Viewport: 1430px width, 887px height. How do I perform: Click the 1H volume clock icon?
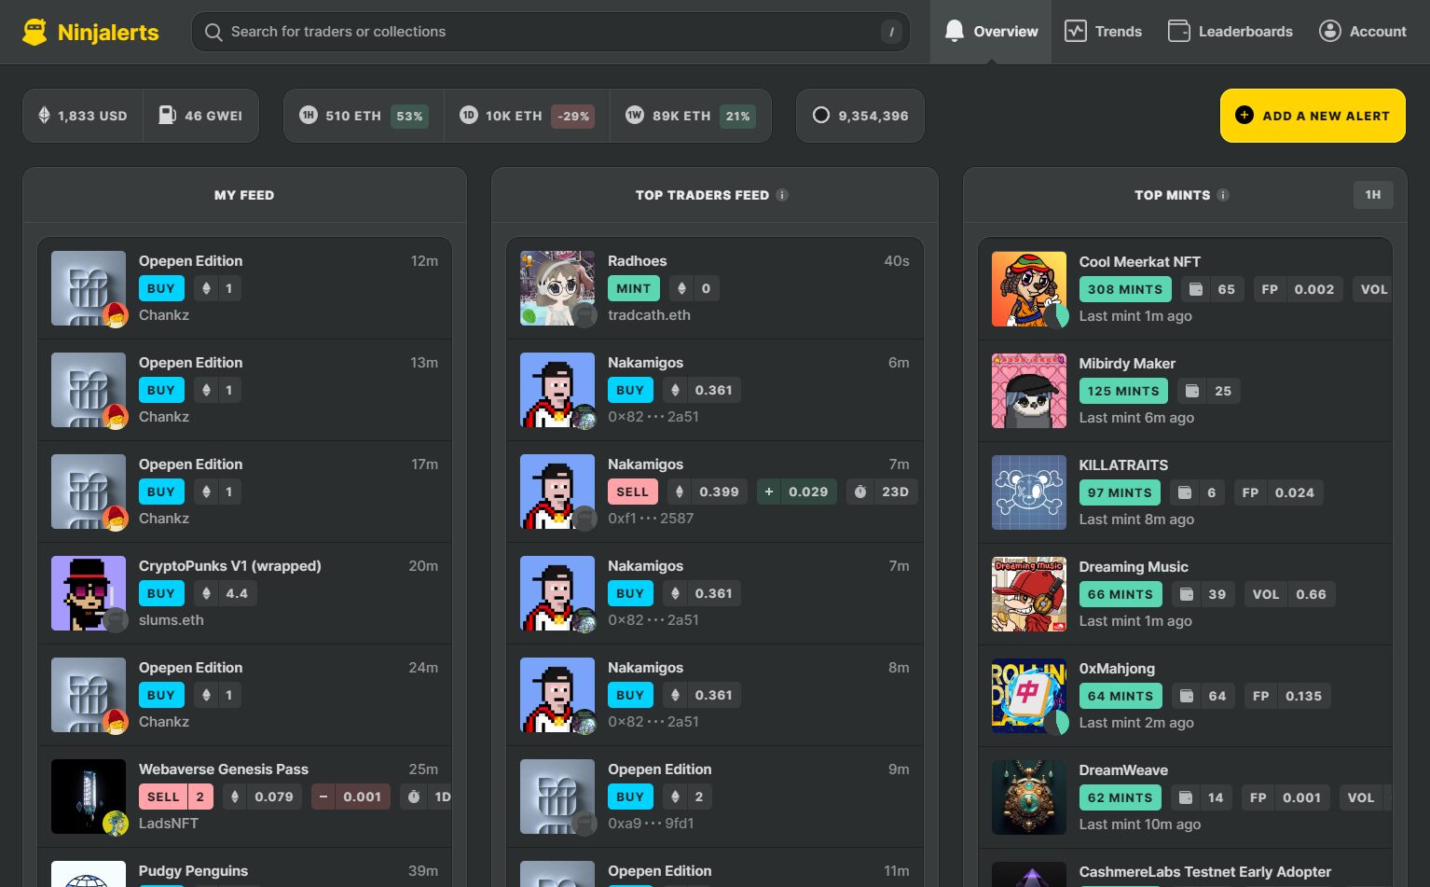click(x=308, y=115)
